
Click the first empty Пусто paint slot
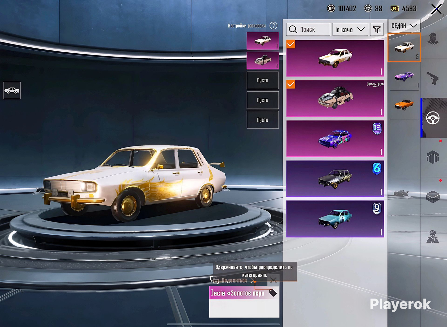coord(263,80)
